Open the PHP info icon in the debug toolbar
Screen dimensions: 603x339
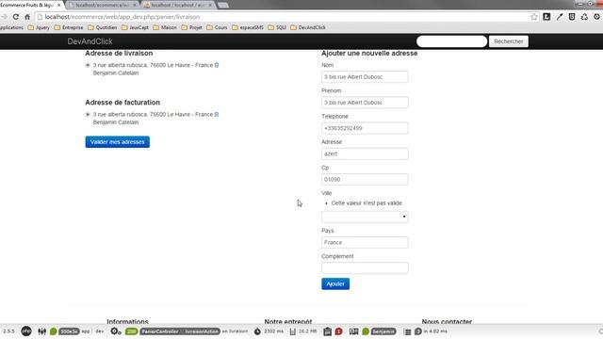(x=26, y=331)
